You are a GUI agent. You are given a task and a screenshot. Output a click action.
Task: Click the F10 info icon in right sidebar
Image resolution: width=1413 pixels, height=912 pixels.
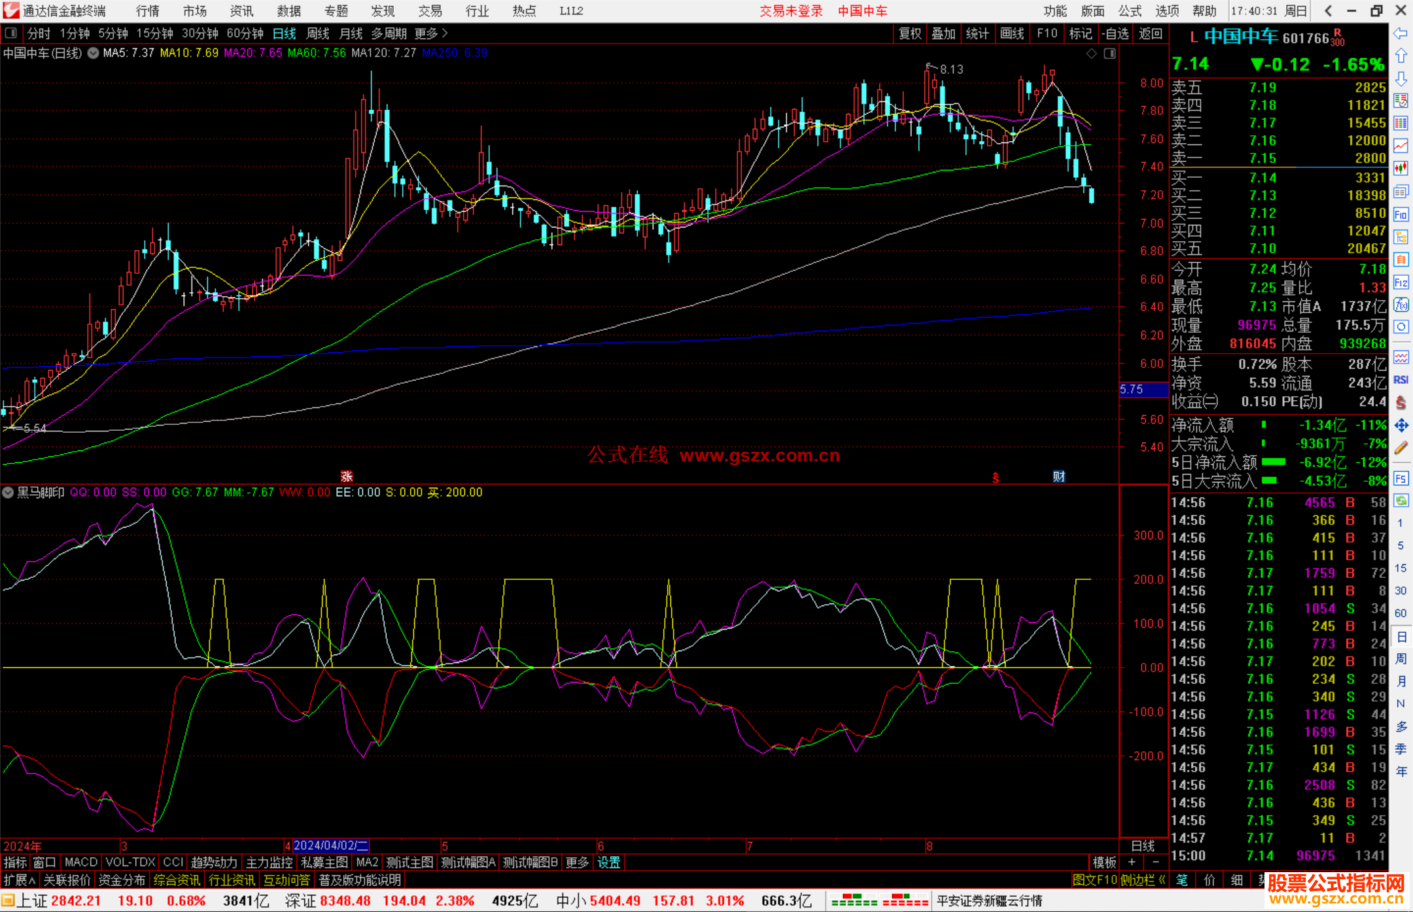1401,214
